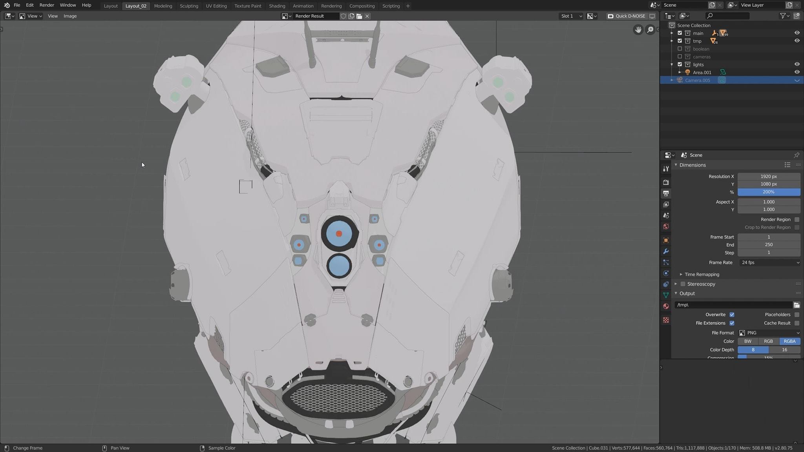Screen dimensions: 804x452
Task: Open the Render properties tab
Action: pos(666,182)
